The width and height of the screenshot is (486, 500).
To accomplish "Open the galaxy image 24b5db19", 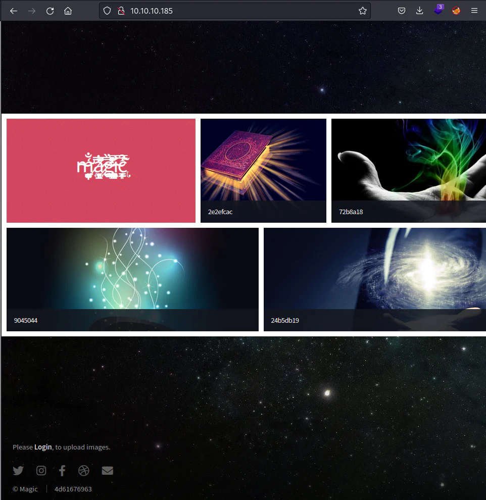I will tap(375, 279).
